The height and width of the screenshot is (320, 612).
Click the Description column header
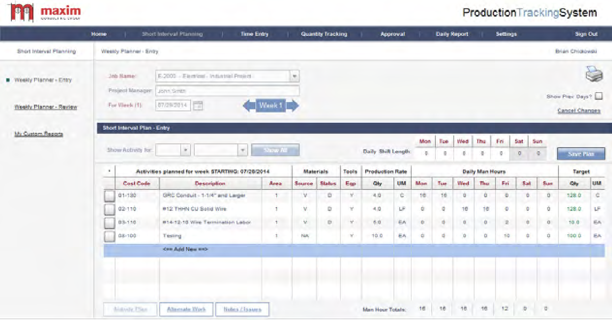(x=210, y=183)
